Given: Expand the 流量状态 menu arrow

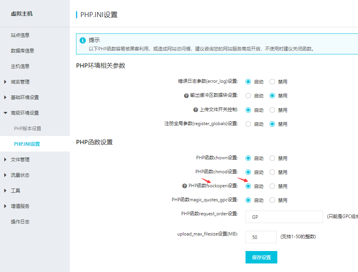Looking at the screenshot, I should click(x=5, y=175).
